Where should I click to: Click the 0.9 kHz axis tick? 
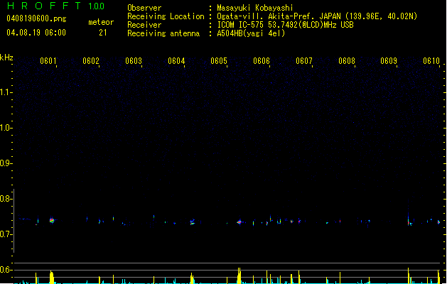[x=5, y=163]
